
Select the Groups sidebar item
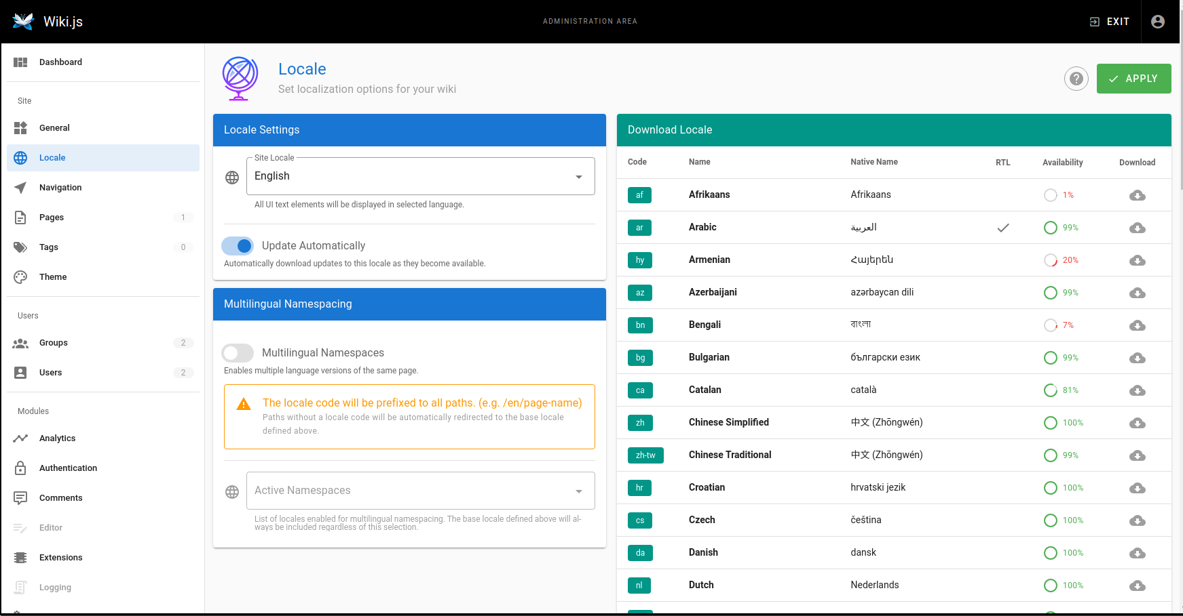(54, 343)
